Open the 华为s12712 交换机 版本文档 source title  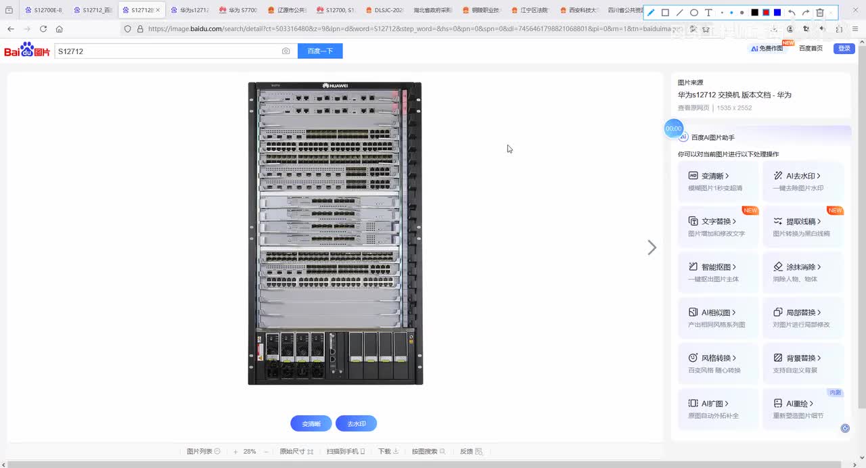735,95
